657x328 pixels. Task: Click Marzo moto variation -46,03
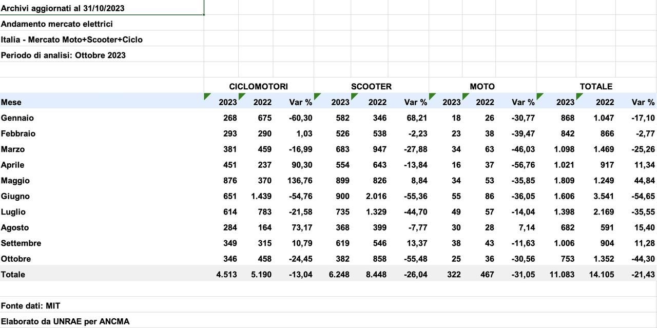point(523,149)
